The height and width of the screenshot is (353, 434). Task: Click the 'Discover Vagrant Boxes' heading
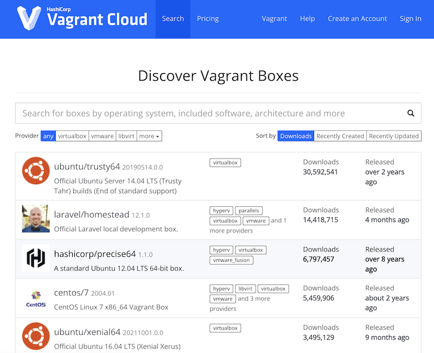tap(219, 76)
